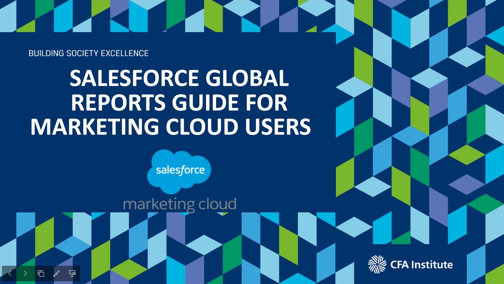Advance to next slide arrow
Screen dimensions: 504x284
click(25, 273)
